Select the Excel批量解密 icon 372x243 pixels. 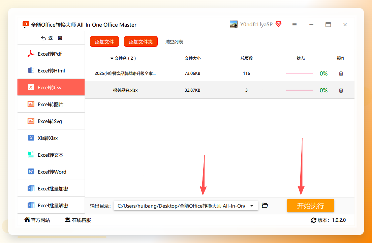[31, 205]
